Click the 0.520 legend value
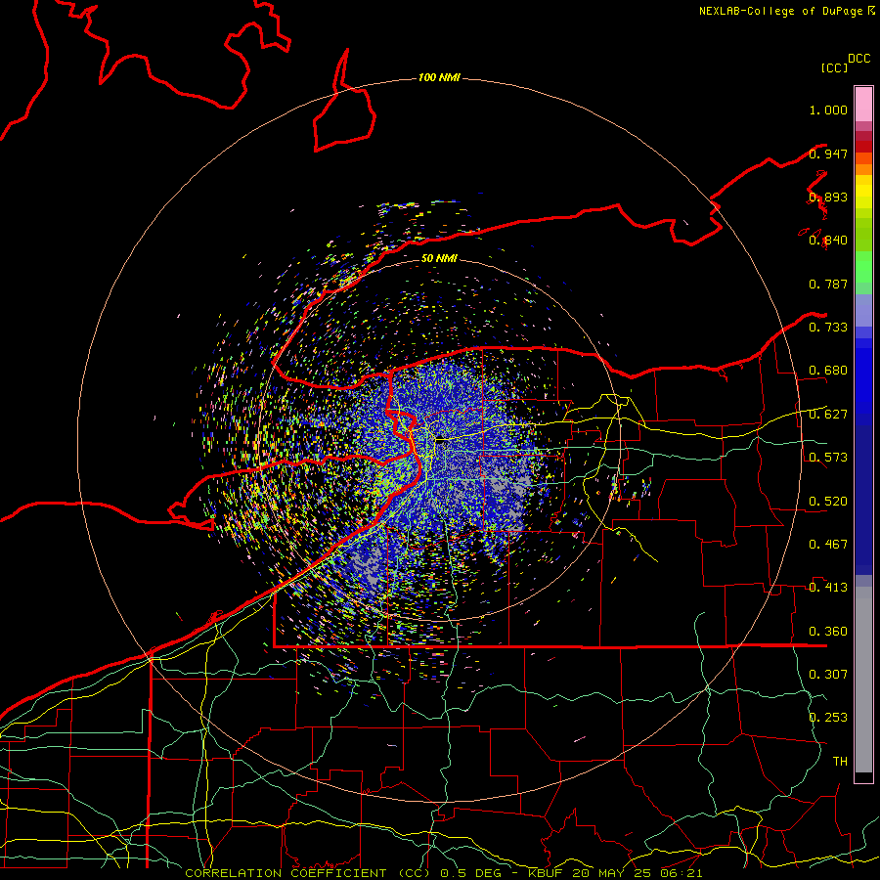This screenshot has height=880, width=880. pos(828,502)
